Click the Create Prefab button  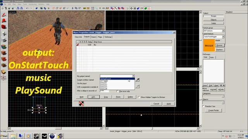tap(214, 110)
